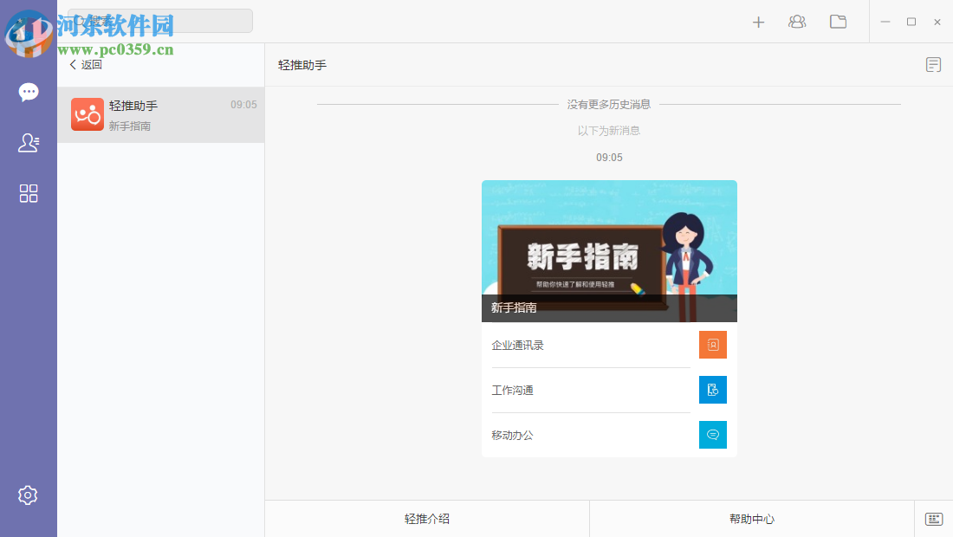Click the 移动办公 chat bubble icon
The width and height of the screenshot is (953, 537).
coord(712,435)
